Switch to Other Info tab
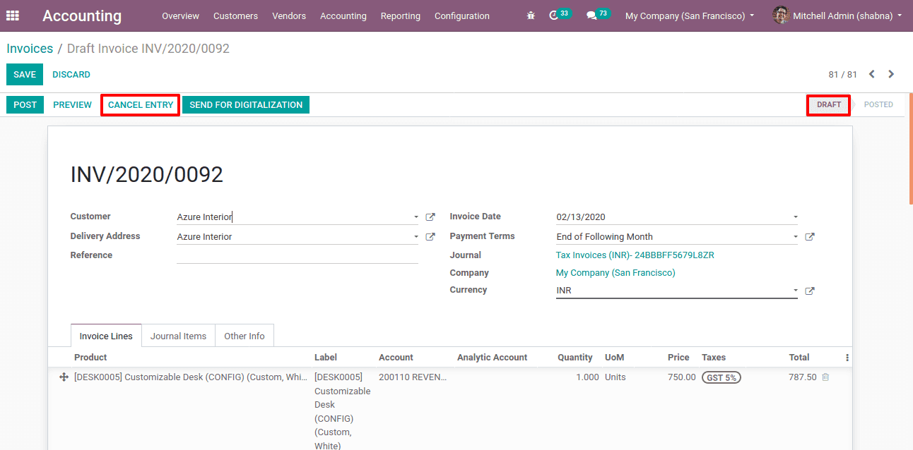913x450 pixels. tap(245, 336)
